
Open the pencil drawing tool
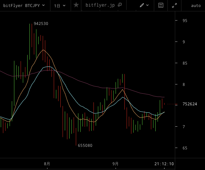tap(142, 5)
